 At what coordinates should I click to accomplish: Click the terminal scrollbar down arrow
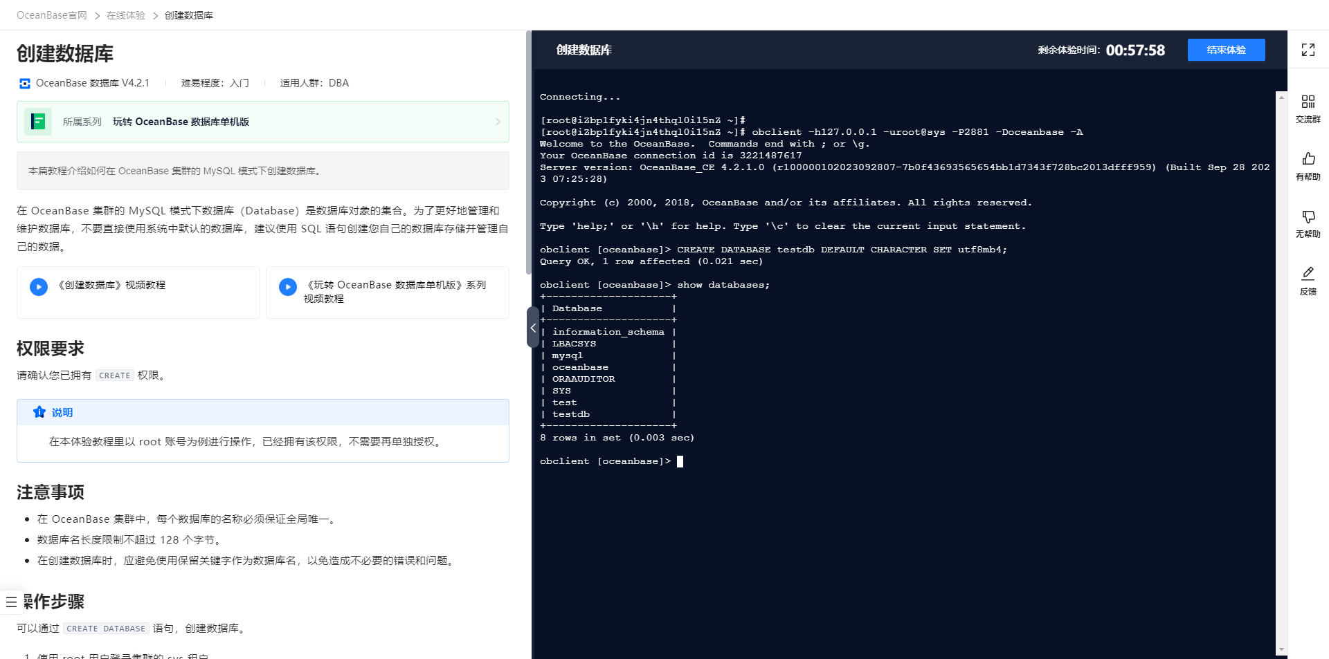1281,649
